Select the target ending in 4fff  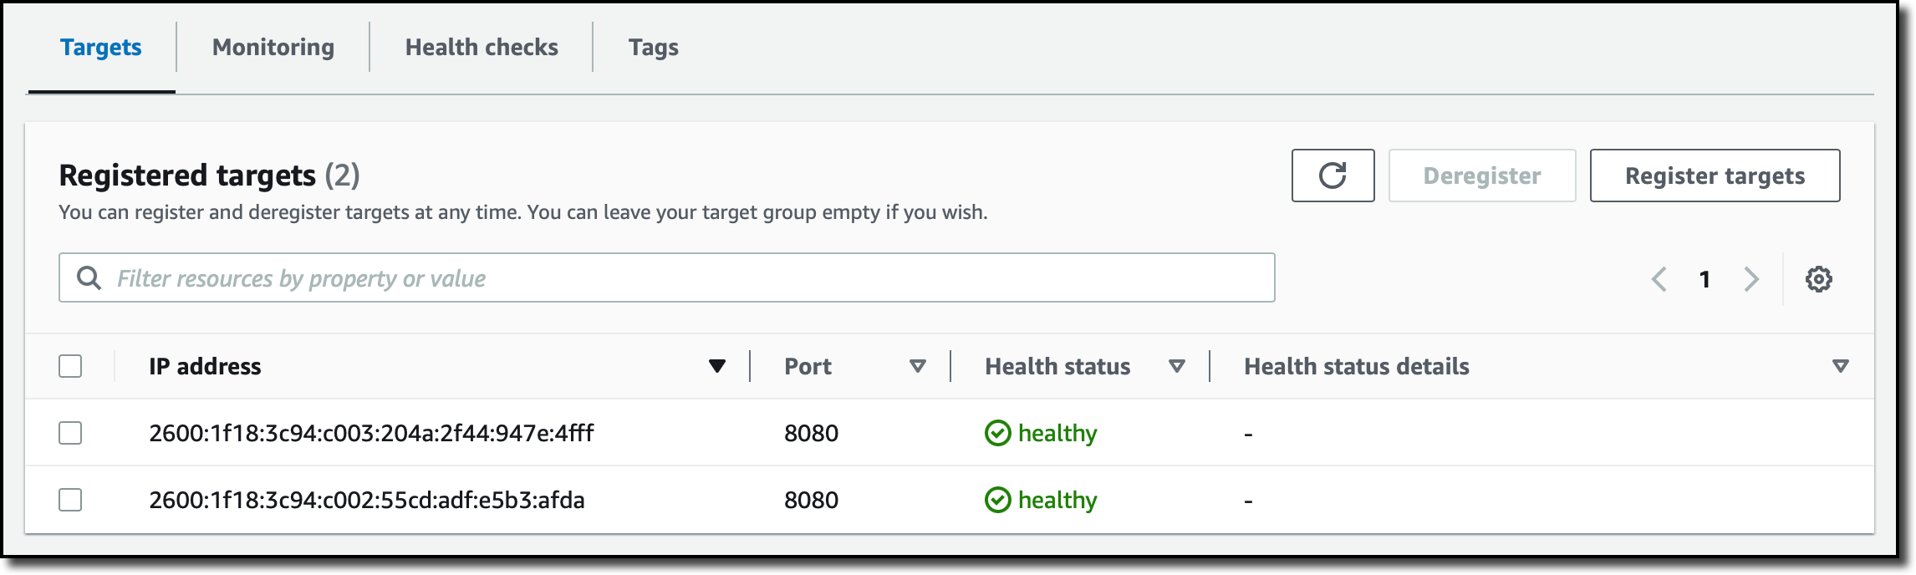pos(70,433)
